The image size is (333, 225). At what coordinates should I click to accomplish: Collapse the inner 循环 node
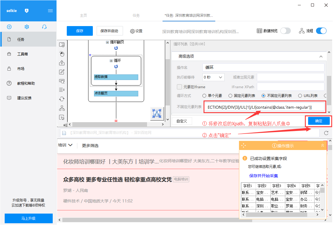click(x=111, y=61)
